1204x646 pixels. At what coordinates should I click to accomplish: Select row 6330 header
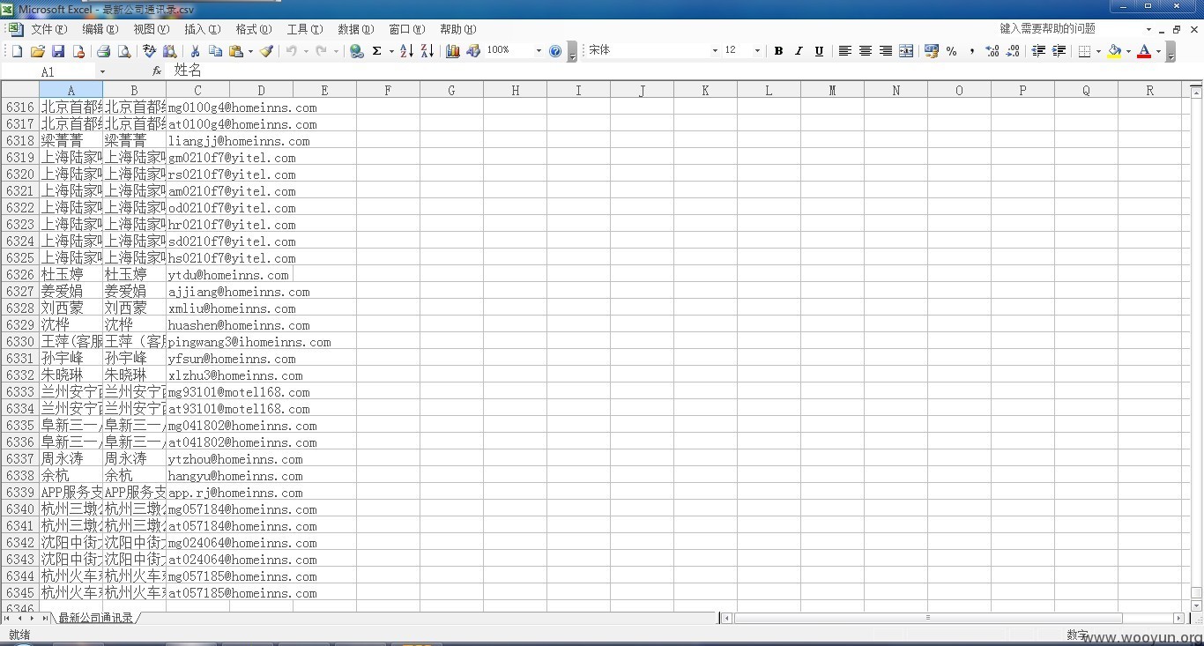point(19,342)
